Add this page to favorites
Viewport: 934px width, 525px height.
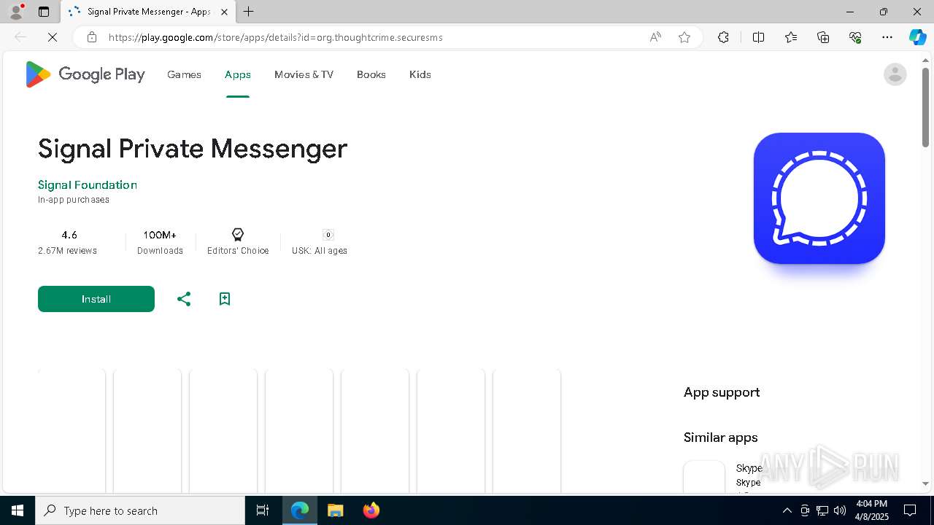684,37
